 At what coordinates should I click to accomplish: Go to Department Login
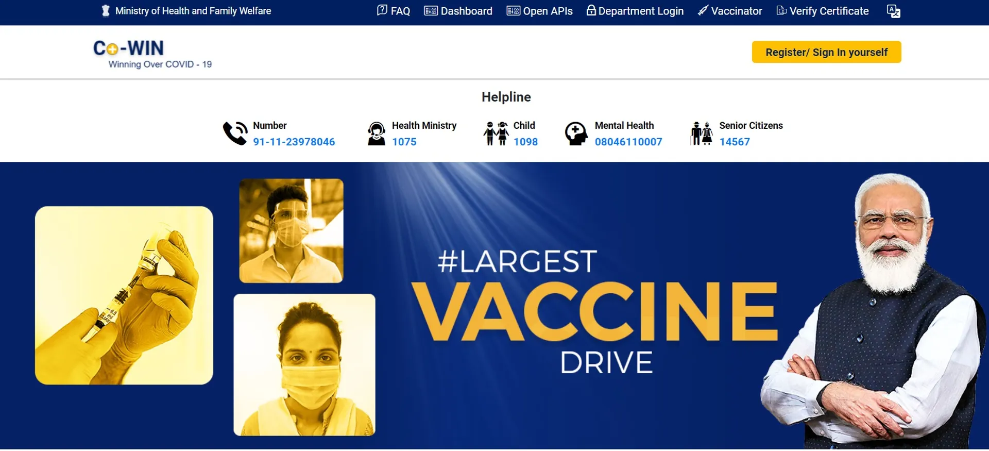(x=641, y=11)
